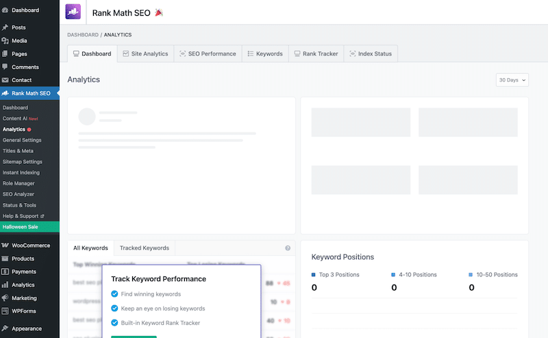
Task: Click the green button in Track Keyword Performance popup
Action: pyautogui.click(x=134, y=337)
